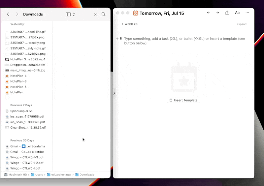Select Wingo - 0TLW0H-3.pdf file

tap(26, 157)
